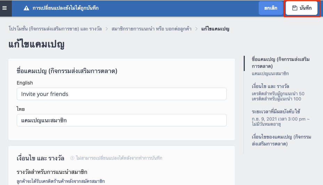Click the แก้ไขแคมเปญ breadcrumb item
The height and width of the screenshot is (185, 323).
(215, 29)
